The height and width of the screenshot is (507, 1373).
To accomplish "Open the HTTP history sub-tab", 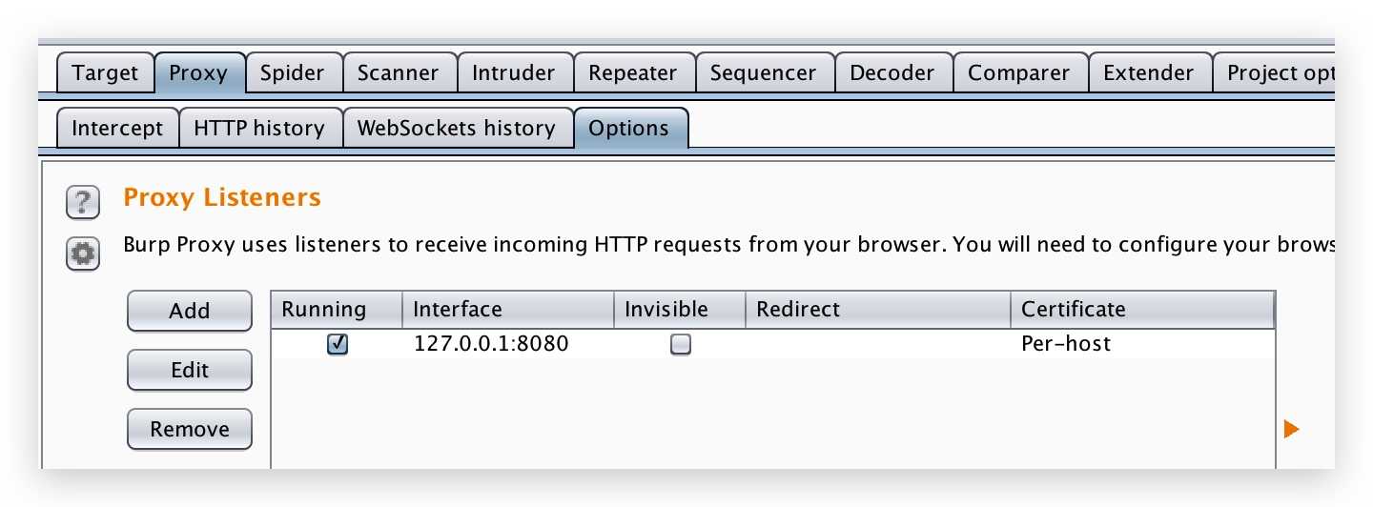I will pos(259,128).
